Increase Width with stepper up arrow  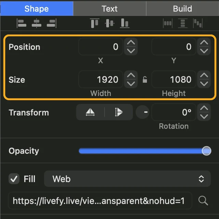pos(131,75)
